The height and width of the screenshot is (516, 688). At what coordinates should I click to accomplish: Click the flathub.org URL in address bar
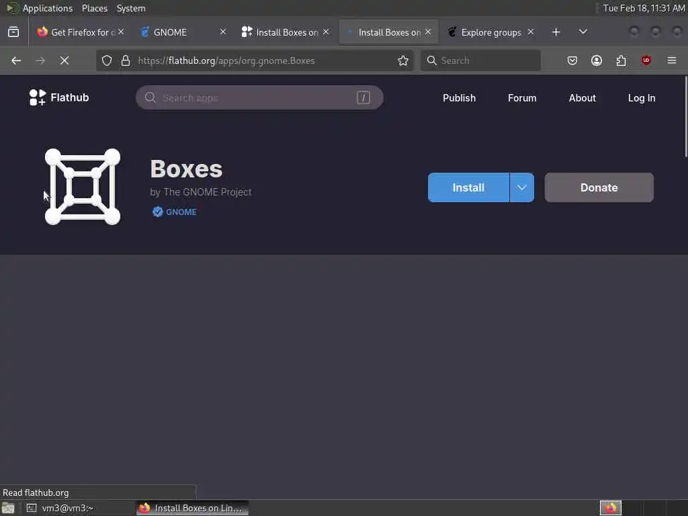[226, 60]
